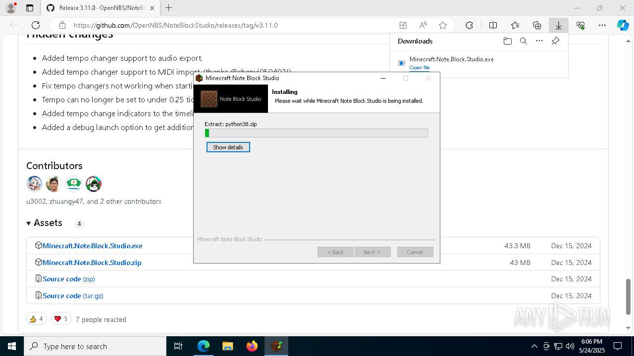This screenshot has height=356, width=634.
Task: Click the address bar URL
Action: (x=175, y=25)
